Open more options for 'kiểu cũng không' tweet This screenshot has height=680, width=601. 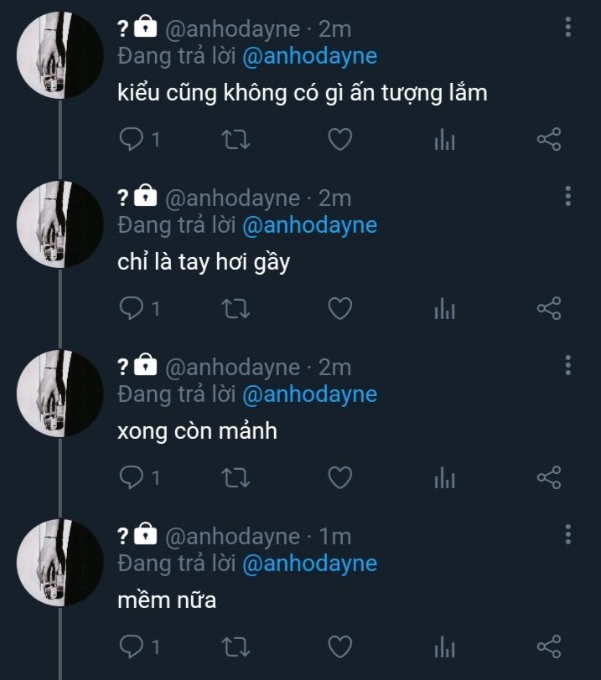pyautogui.click(x=568, y=28)
